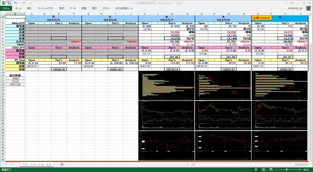The image size is (313, 172).
Task: Select row 20 header
Action: 3,75
